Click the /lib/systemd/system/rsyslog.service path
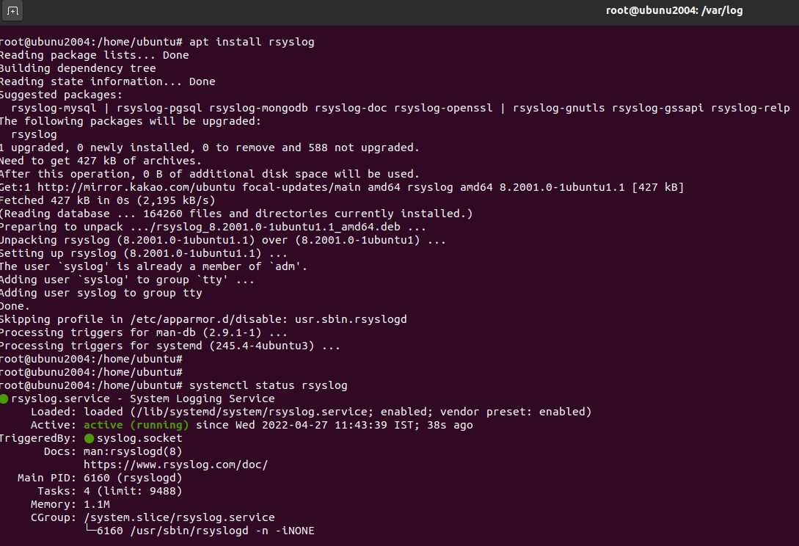 point(252,412)
